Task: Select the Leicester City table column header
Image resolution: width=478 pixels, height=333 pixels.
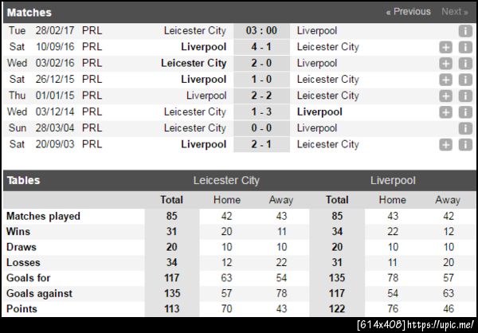Action: [226, 181]
